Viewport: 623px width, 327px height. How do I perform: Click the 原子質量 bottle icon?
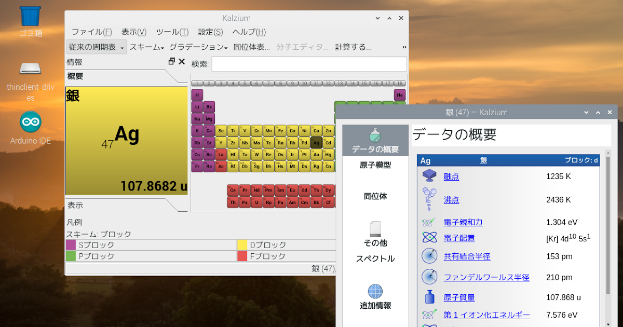pyautogui.click(x=429, y=297)
